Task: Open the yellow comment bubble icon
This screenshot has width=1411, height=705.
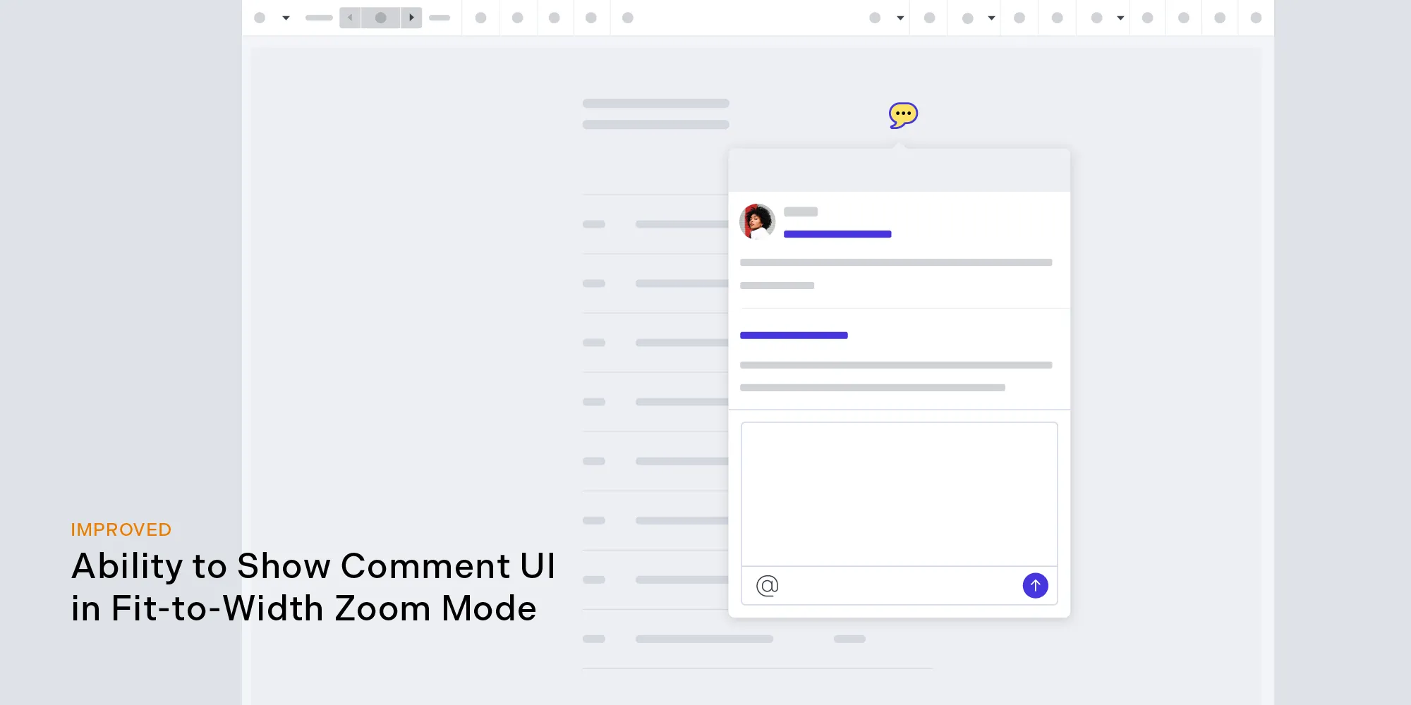Action: click(902, 114)
